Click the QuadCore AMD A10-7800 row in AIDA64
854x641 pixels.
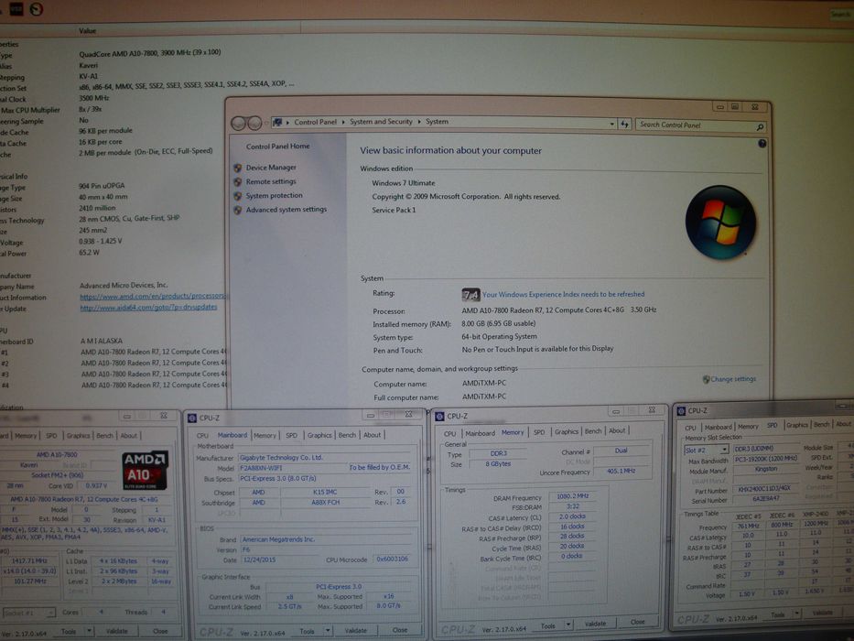(x=150, y=53)
